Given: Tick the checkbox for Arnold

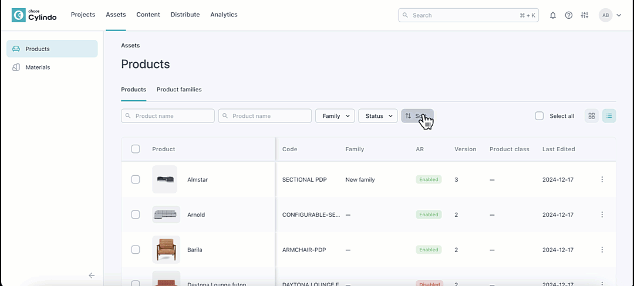Looking at the screenshot, I should point(136,215).
